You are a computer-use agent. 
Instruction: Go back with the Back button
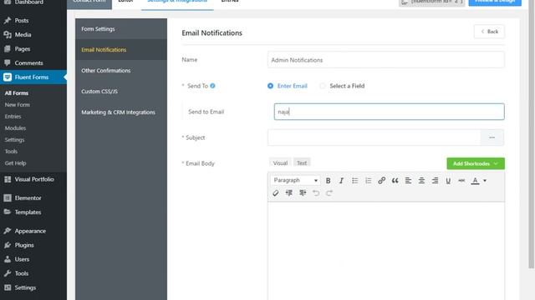click(489, 32)
